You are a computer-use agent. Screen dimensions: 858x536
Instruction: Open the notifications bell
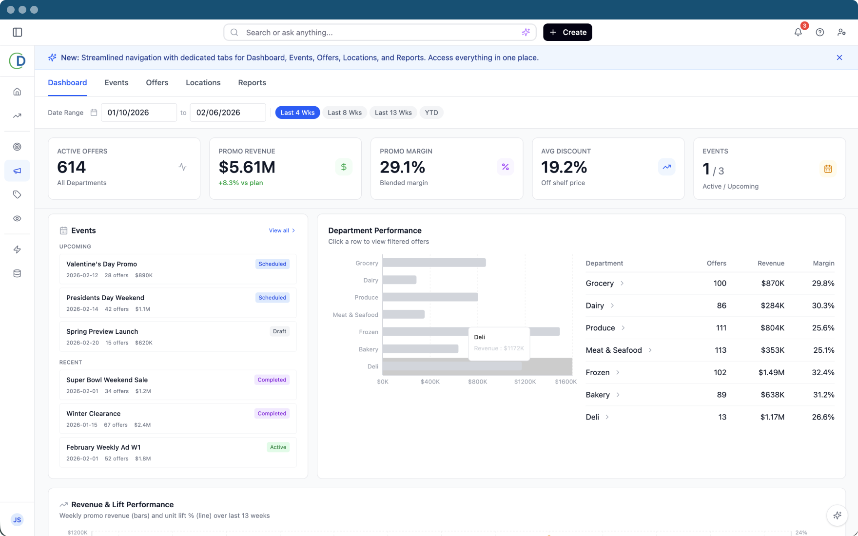click(798, 32)
